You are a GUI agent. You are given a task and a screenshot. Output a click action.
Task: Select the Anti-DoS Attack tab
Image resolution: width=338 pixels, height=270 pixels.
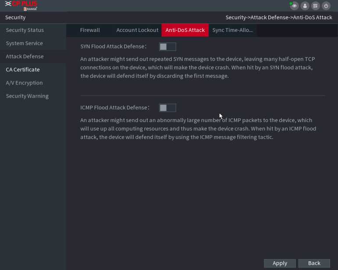[x=185, y=30]
